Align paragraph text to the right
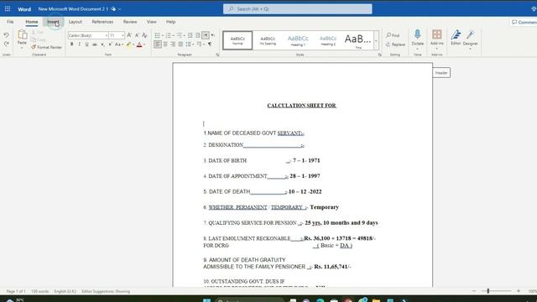 (x=173, y=44)
